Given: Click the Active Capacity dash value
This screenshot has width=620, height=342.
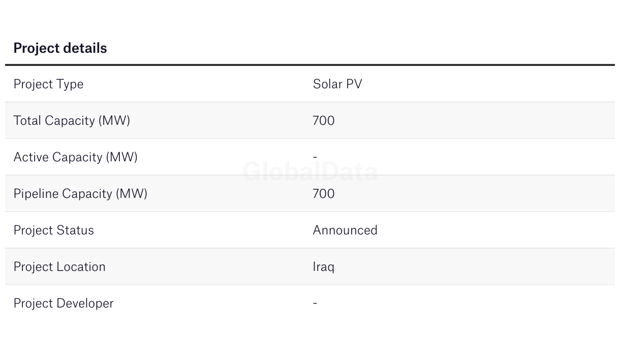Looking at the screenshot, I should click(315, 157).
